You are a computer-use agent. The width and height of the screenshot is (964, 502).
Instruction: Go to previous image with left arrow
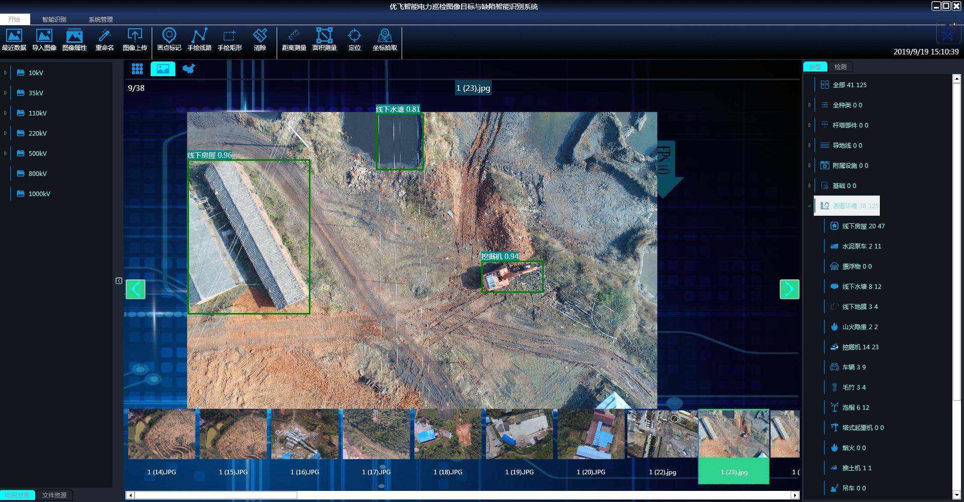(136, 289)
